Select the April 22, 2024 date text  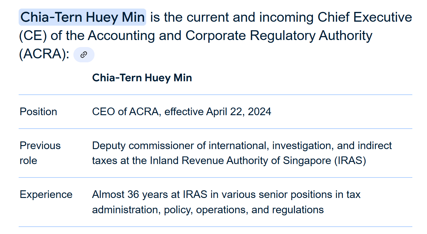(x=239, y=112)
